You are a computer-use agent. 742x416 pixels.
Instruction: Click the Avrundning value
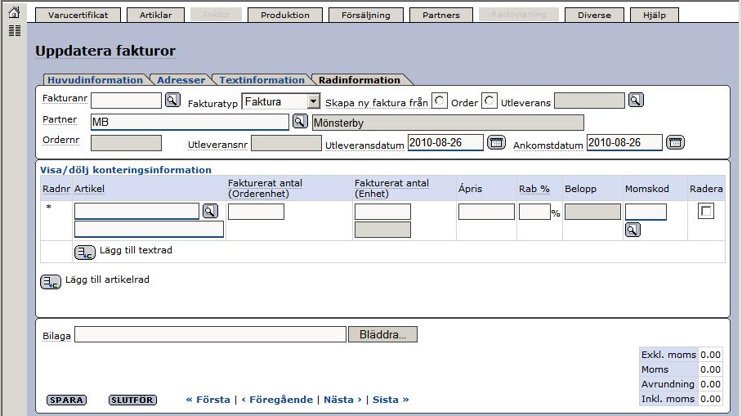tap(710, 384)
